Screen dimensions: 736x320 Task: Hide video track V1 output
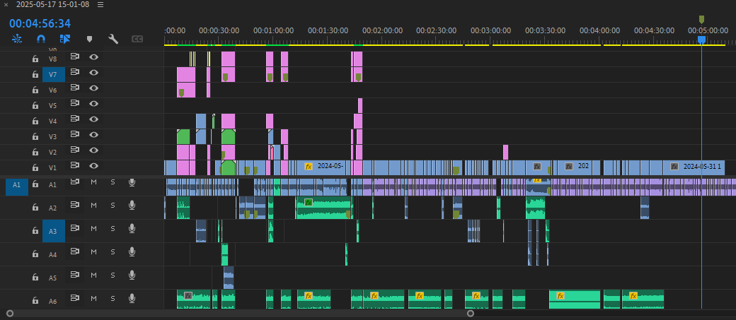pos(94,165)
